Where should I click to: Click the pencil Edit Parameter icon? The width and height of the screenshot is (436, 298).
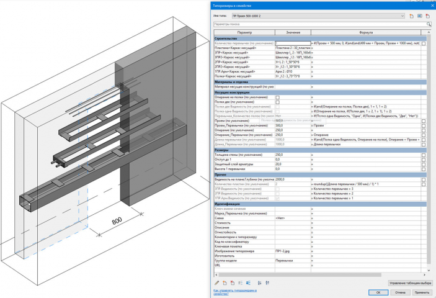(216, 283)
